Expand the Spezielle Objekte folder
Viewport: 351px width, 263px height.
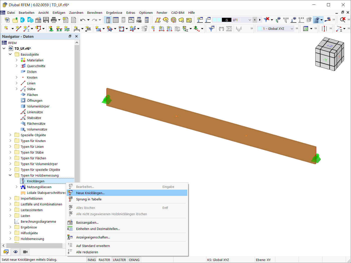10,135
